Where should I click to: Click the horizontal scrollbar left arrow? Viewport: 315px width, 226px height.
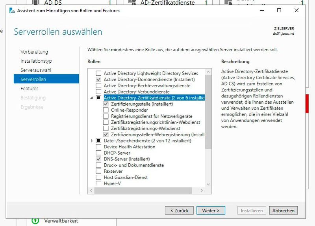pos(91,191)
